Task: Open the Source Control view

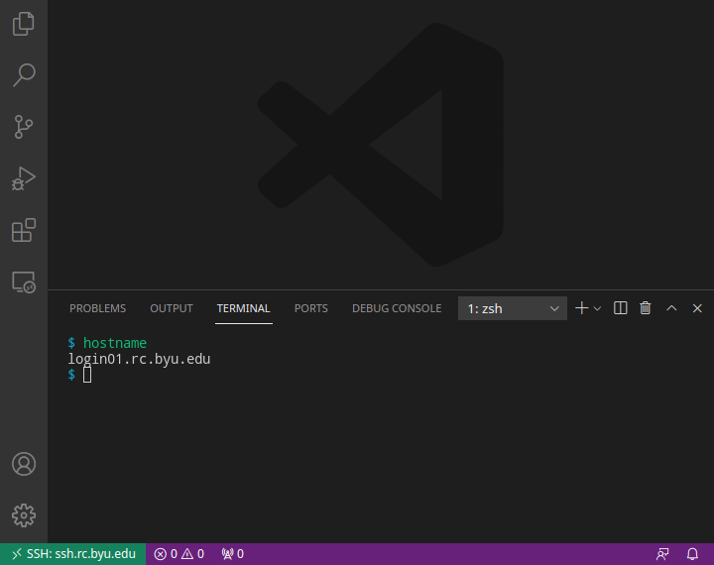Action: [24, 127]
